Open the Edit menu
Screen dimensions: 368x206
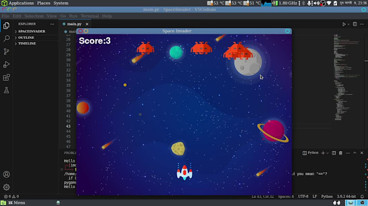[x=17, y=16]
